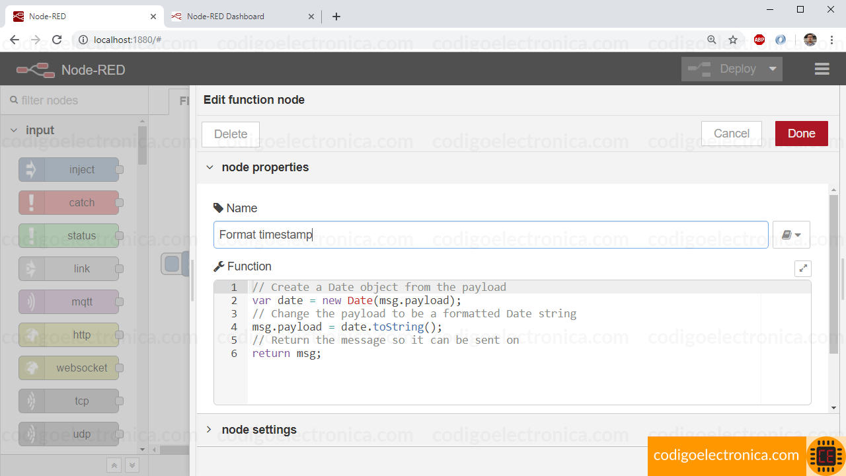
Task: Click code line 2 with var date
Action: click(357, 300)
